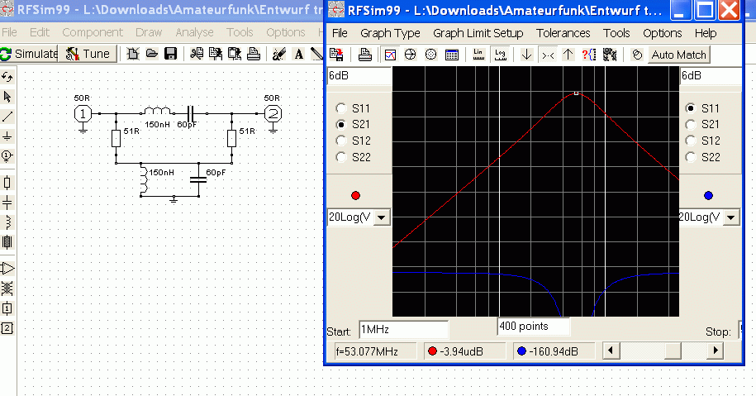The width and height of the screenshot is (756, 396).
Task: Select the resistor component in left toolbar
Action: (7, 183)
